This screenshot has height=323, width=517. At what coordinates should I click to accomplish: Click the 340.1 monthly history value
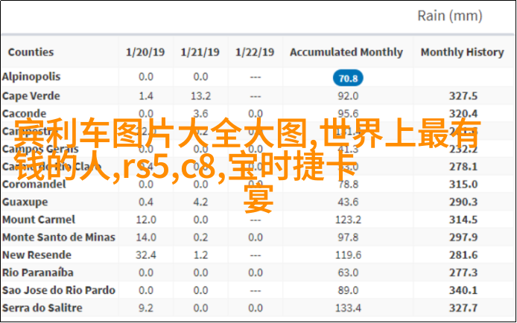tap(463, 290)
